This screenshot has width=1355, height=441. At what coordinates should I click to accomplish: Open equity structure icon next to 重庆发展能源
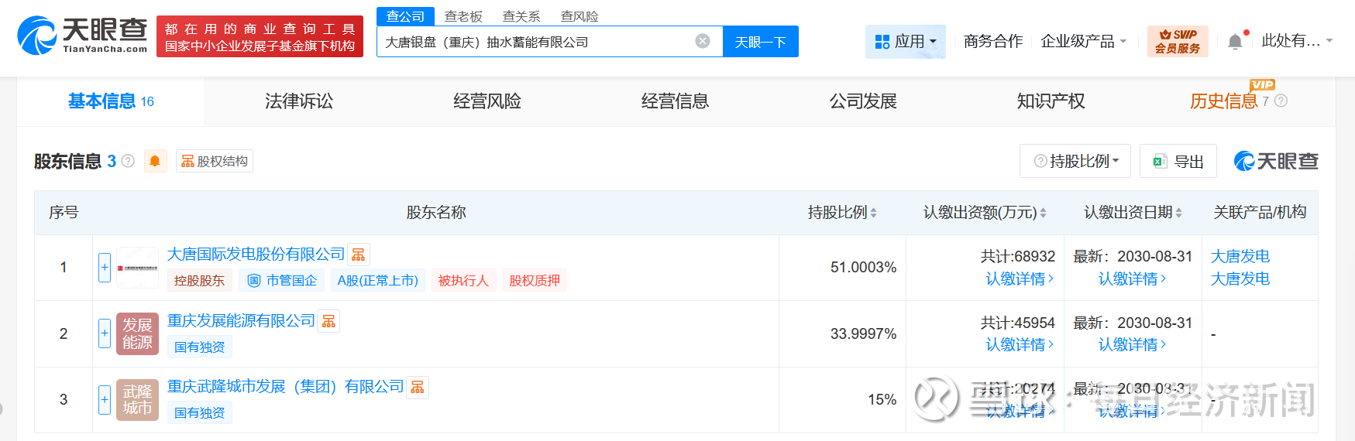click(x=328, y=321)
